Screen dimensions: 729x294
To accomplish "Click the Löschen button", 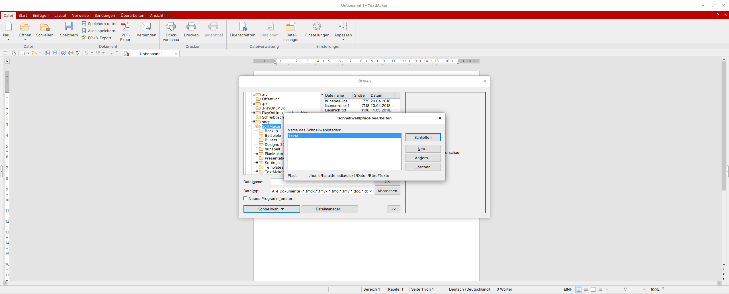I will [423, 167].
